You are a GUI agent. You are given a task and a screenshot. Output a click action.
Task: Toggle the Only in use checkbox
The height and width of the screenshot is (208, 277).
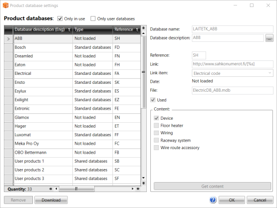[60, 18]
